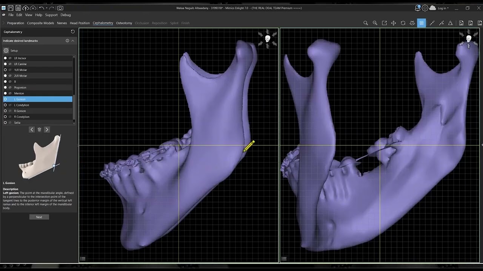Click the Save As icon
Viewport: 483px width, 271px height.
pos(18,8)
